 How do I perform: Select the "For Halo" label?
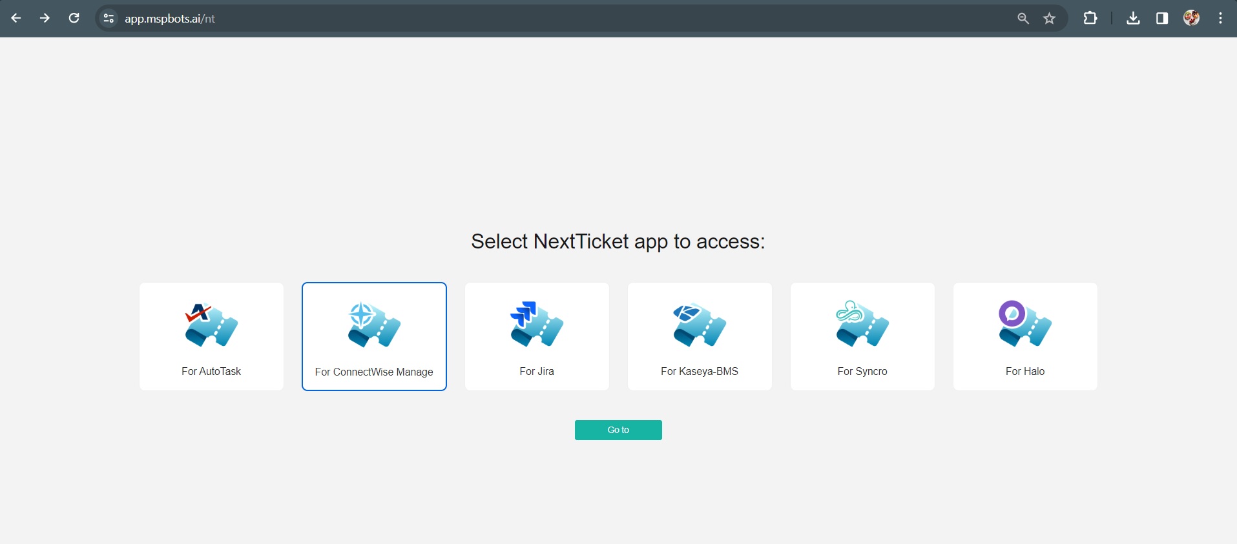[x=1025, y=371]
